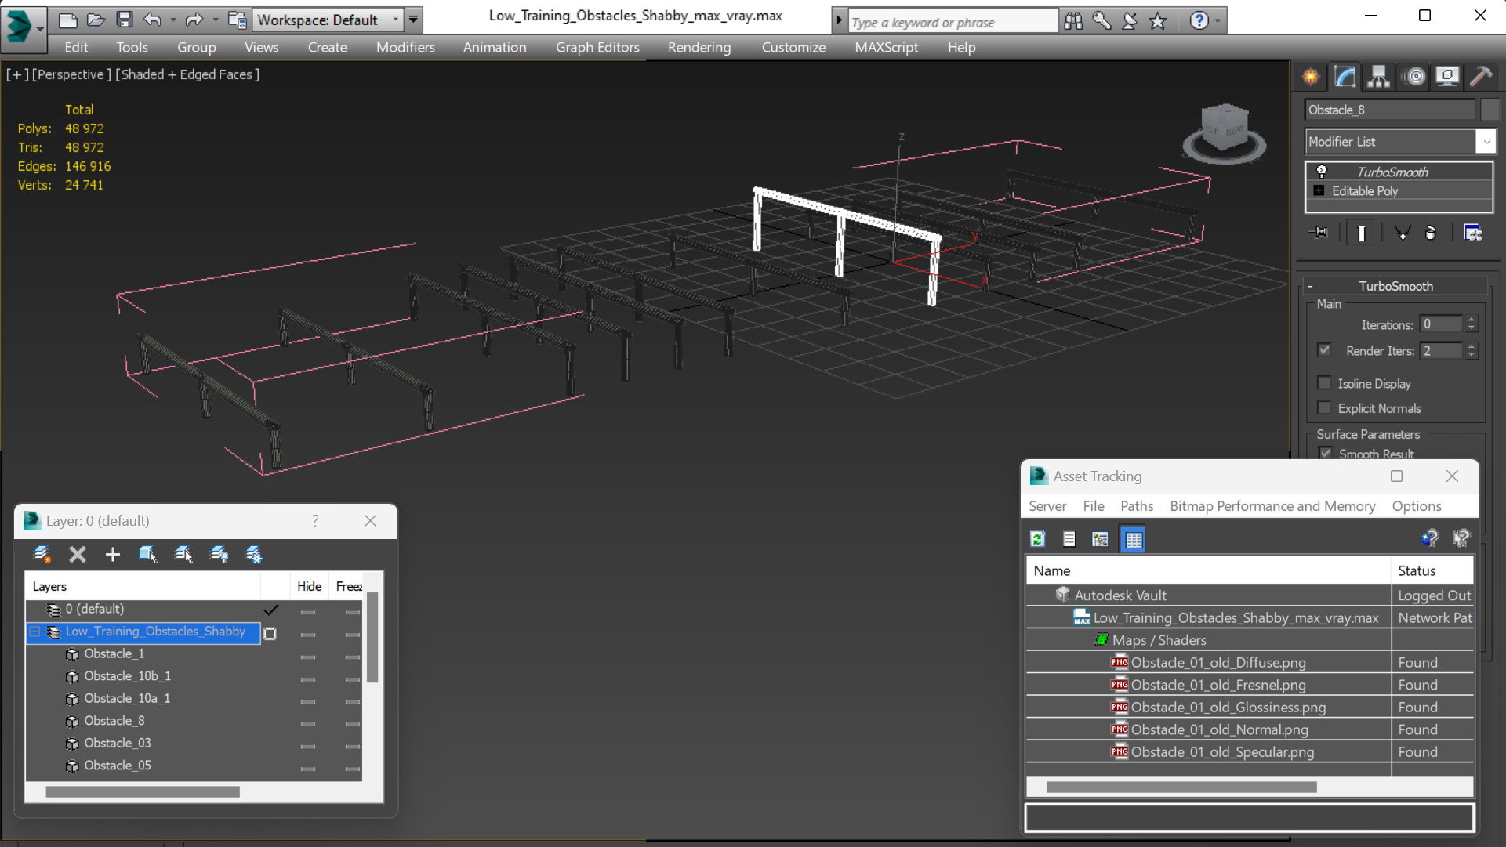Image resolution: width=1506 pixels, height=847 pixels.
Task: Switch to the Hierarchy command panel tab
Action: [1378, 76]
